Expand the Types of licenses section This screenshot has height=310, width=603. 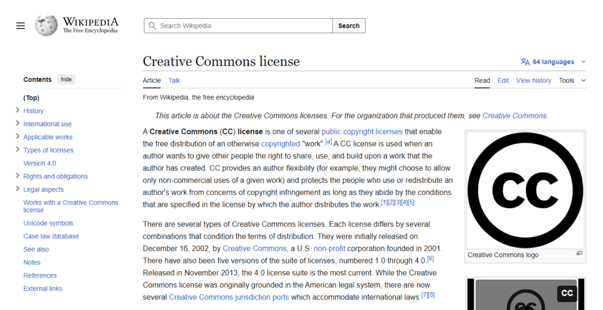pos(17,150)
